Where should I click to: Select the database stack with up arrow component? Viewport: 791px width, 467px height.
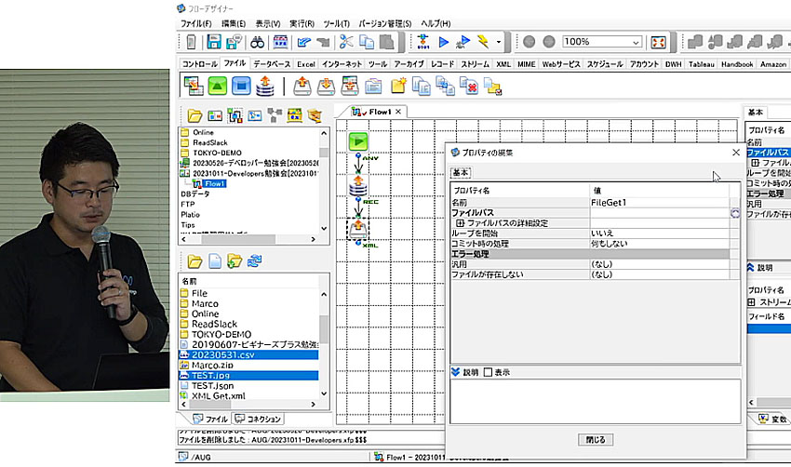(x=265, y=87)
